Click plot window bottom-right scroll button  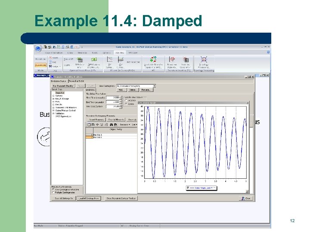(x=247, y=191)
